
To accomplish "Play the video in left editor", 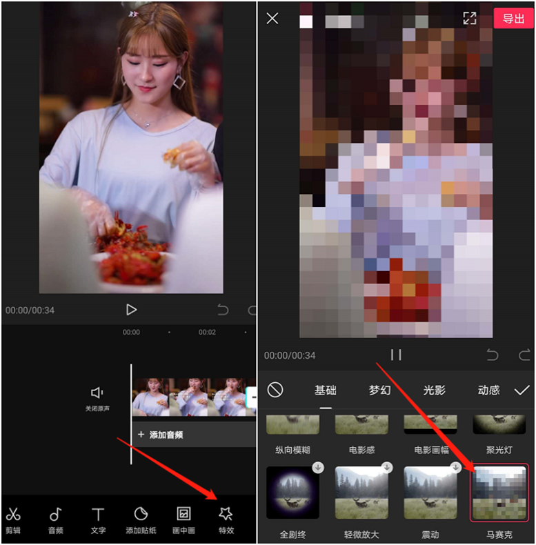I will coord(131,309).
